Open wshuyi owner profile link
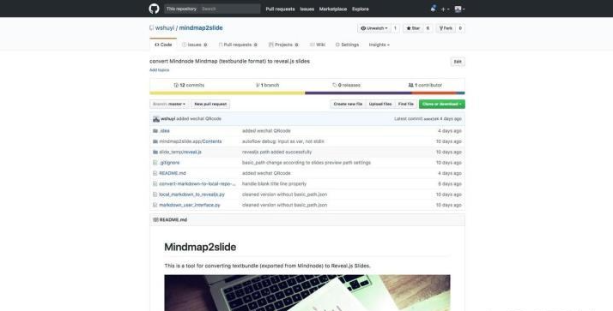The width and height of the screenshot is (613, 311). click(165, 27)
